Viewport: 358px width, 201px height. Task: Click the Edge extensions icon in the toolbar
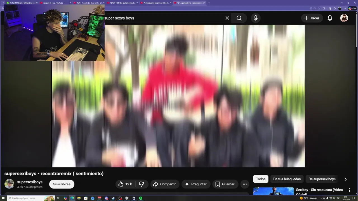coord(324,8)
